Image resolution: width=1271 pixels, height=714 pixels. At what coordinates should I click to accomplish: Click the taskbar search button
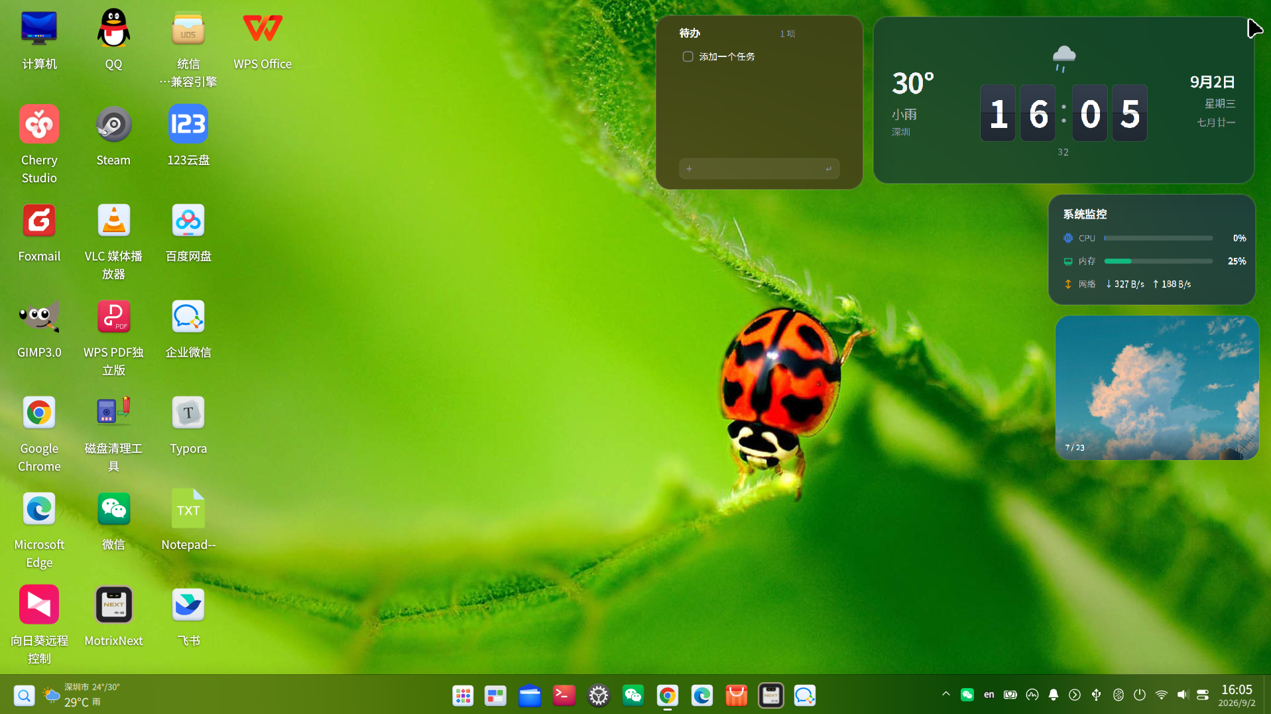point(24,695)
